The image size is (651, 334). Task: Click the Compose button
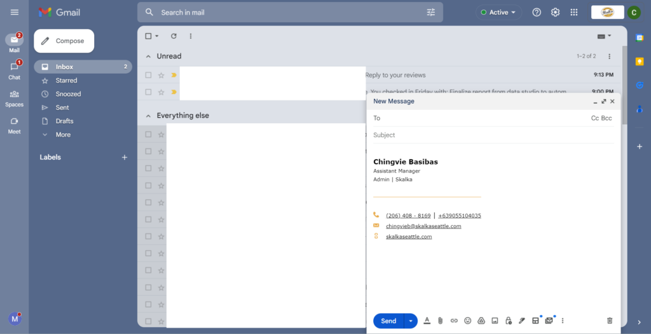[x=64, y=41]
